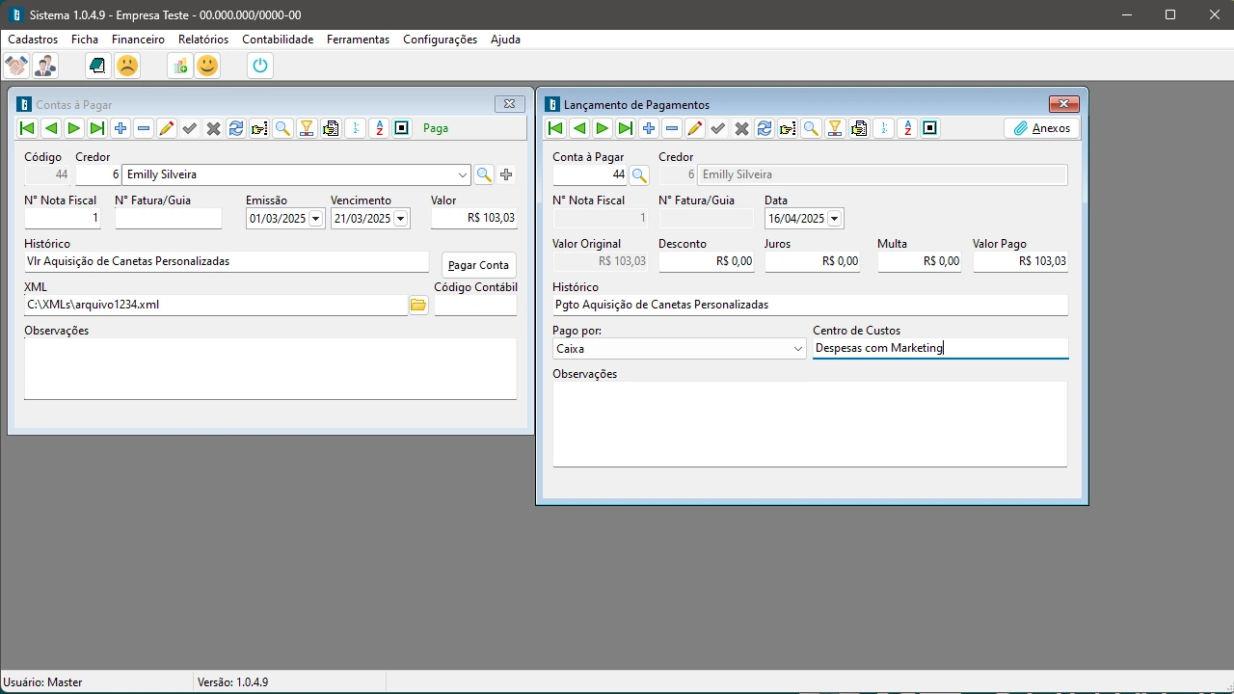Go to previous record in Contas à Pagar

[50, 128]
